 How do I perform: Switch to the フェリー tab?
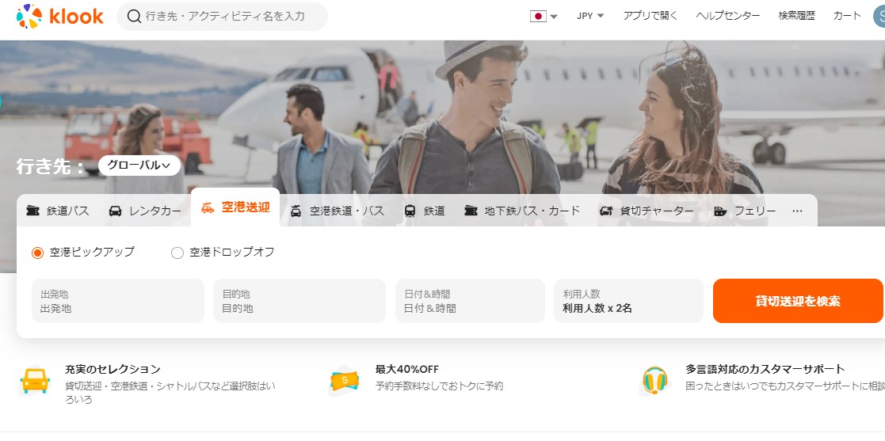tap(745, 211)
